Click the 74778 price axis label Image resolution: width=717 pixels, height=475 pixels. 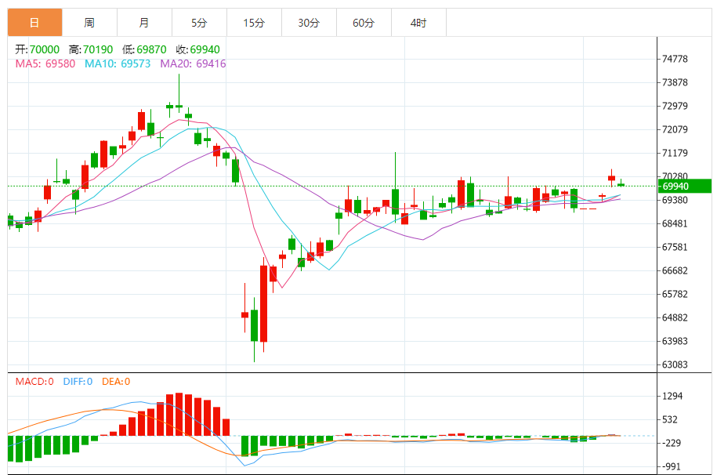coord(675,59)
